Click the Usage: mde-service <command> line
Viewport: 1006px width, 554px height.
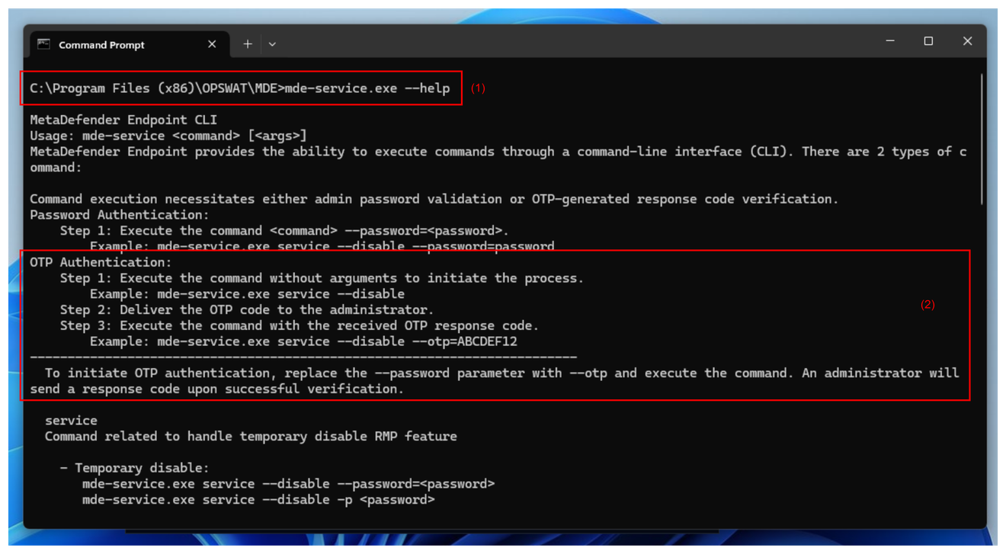pos(168,136)
